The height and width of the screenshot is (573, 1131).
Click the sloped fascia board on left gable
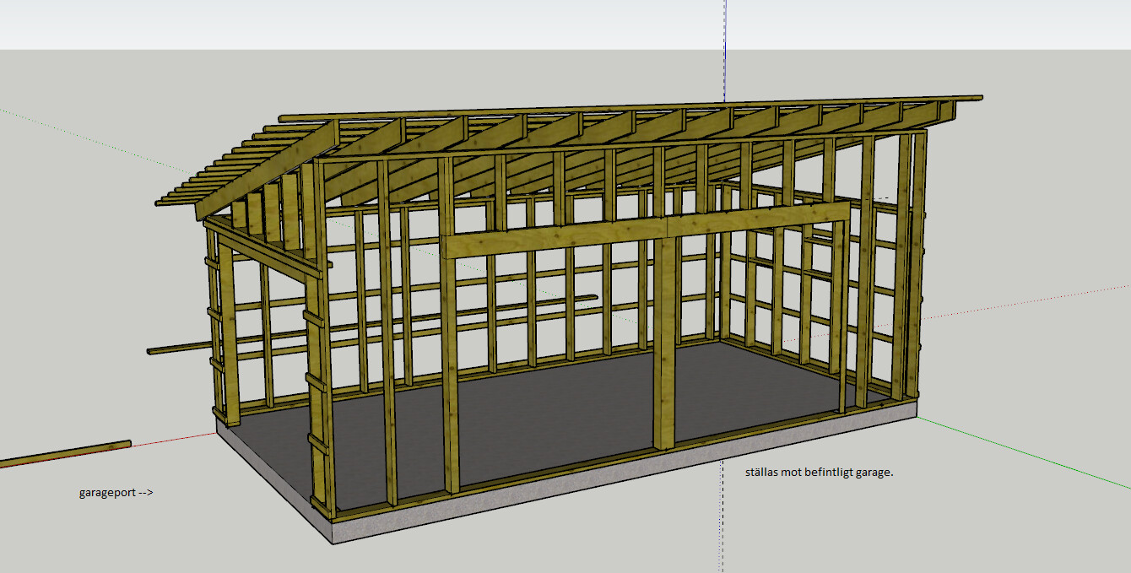tap(266, 172)
